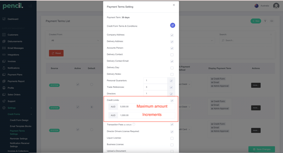This screenshot has width=283, height=153.
Task: Collapse the Credit Forms submenu
Action: coord(31,114)
